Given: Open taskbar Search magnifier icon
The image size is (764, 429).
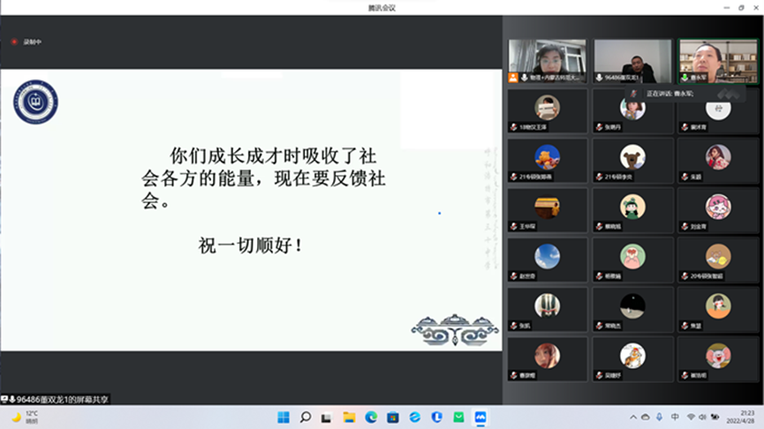Looking at the screenshot, I should click(x=306, y=417).
